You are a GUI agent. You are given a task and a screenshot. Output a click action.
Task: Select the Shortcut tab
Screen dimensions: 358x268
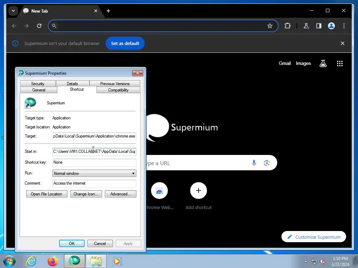(x=77, y=89)
